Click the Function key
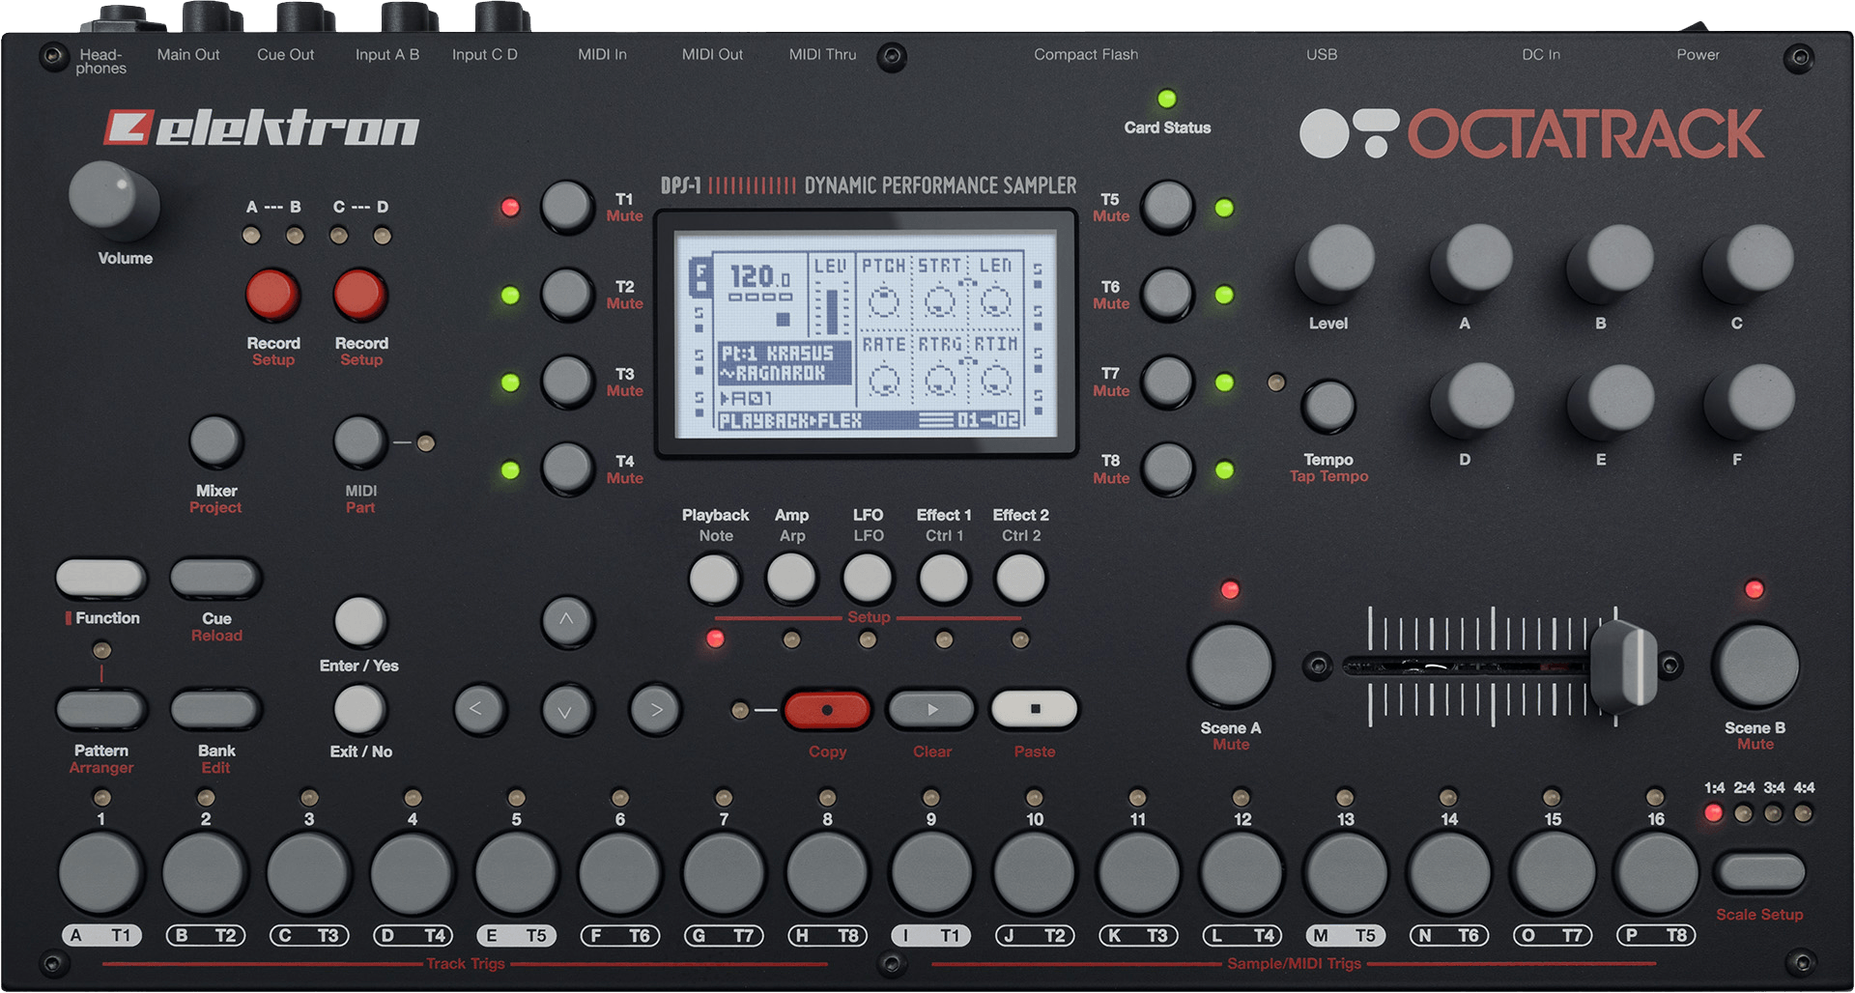The width and height of the screenshot is (1855, 993). click(100, 578)
